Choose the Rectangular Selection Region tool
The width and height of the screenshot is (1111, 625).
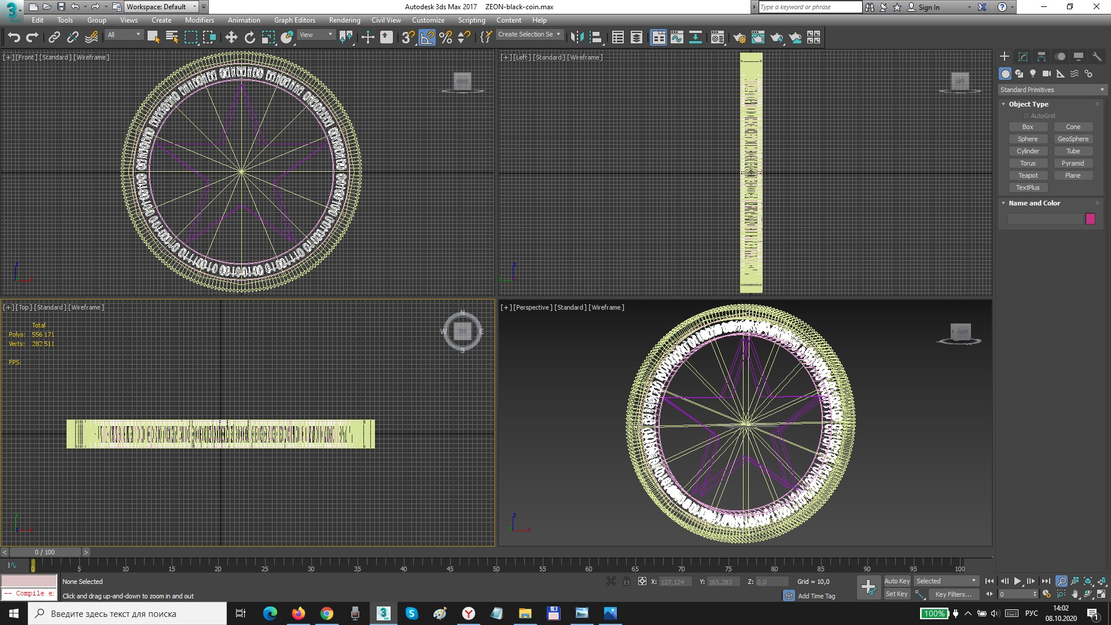190,38
